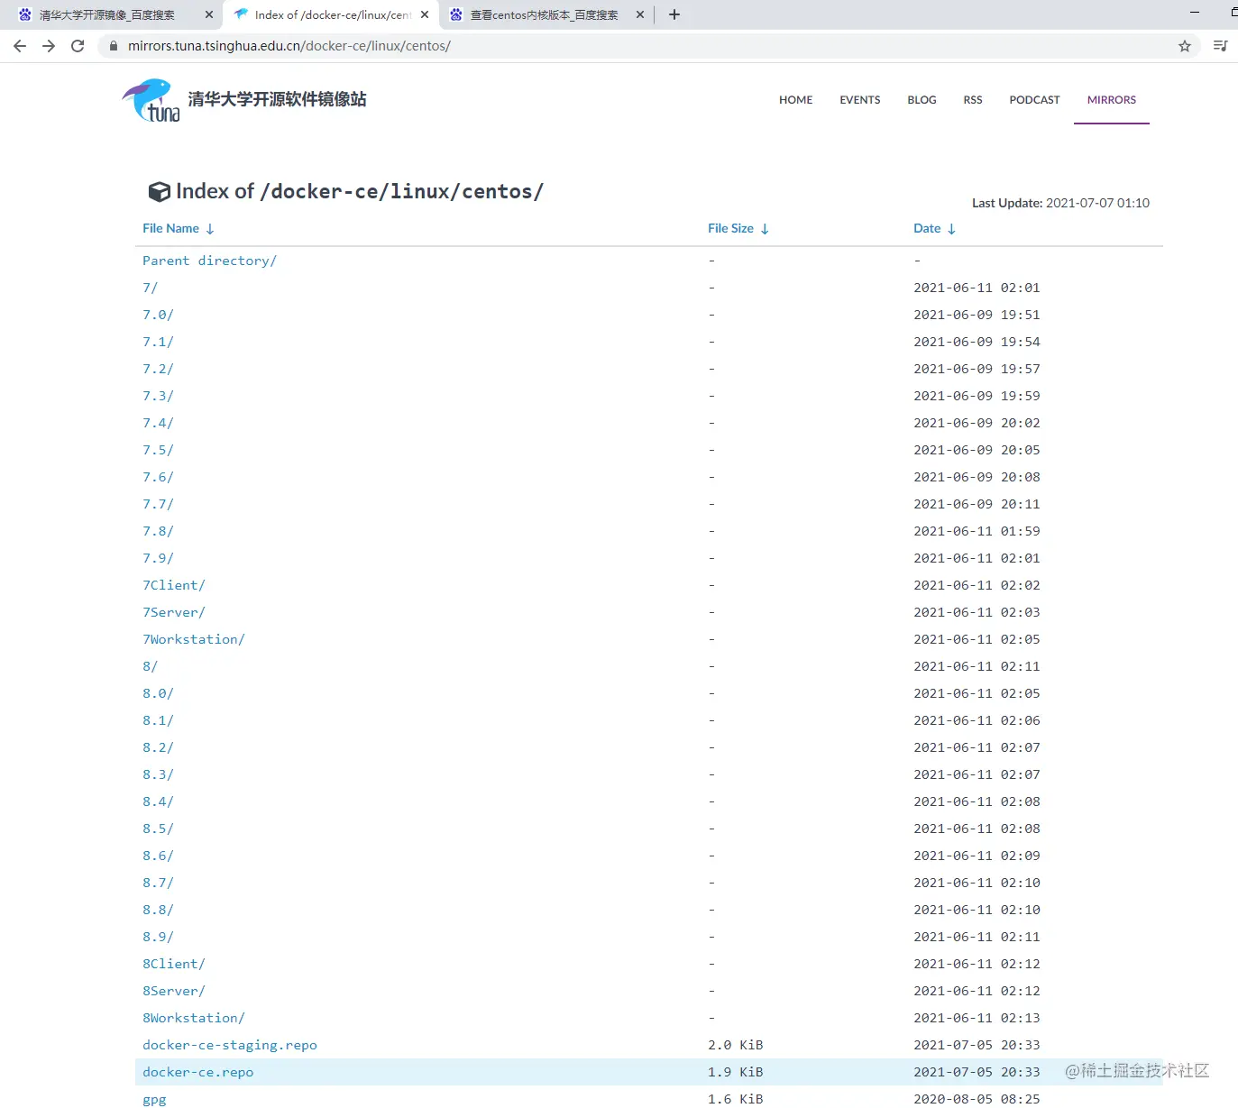Open the 8.5/ directory

(x=158, y=829)
